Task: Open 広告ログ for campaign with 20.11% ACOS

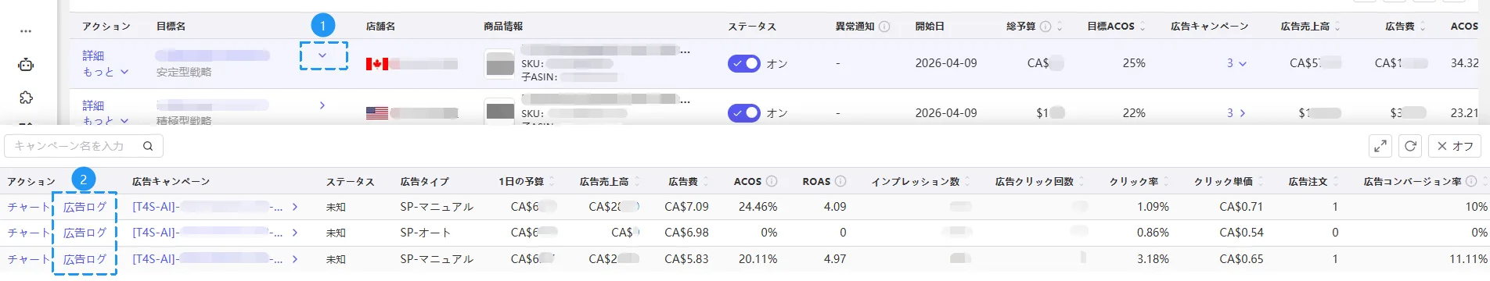Action: click(85, 259)
